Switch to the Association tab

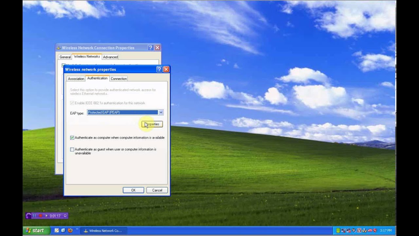76,79
